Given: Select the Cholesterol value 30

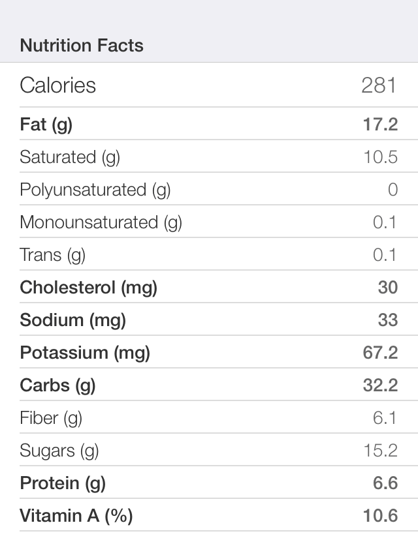Looking at the screenshot, I should 388,287.
